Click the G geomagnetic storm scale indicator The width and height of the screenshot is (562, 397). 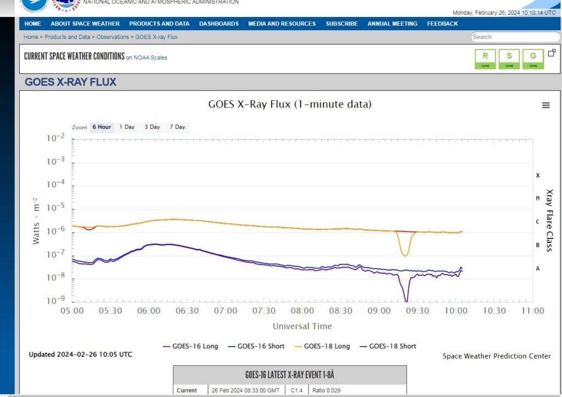coord(533,59)
